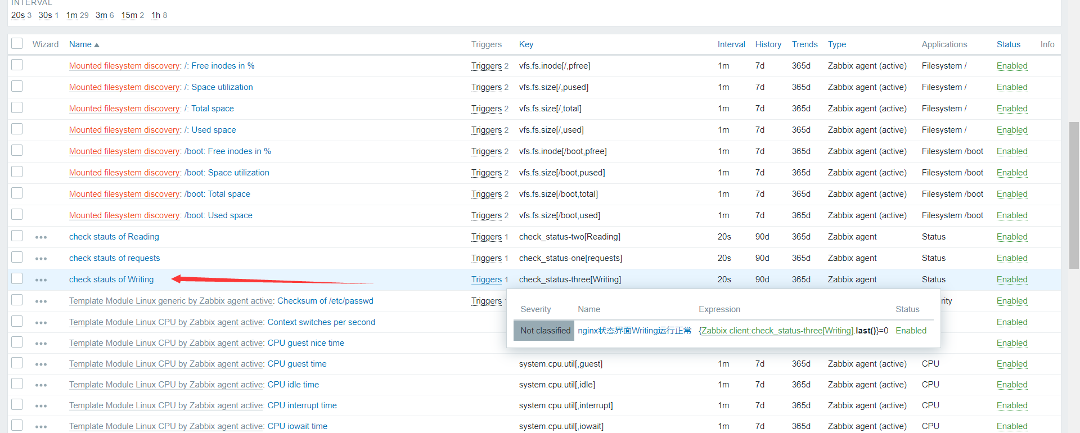Check the box for check stauts of Writing

click(17, 278)
